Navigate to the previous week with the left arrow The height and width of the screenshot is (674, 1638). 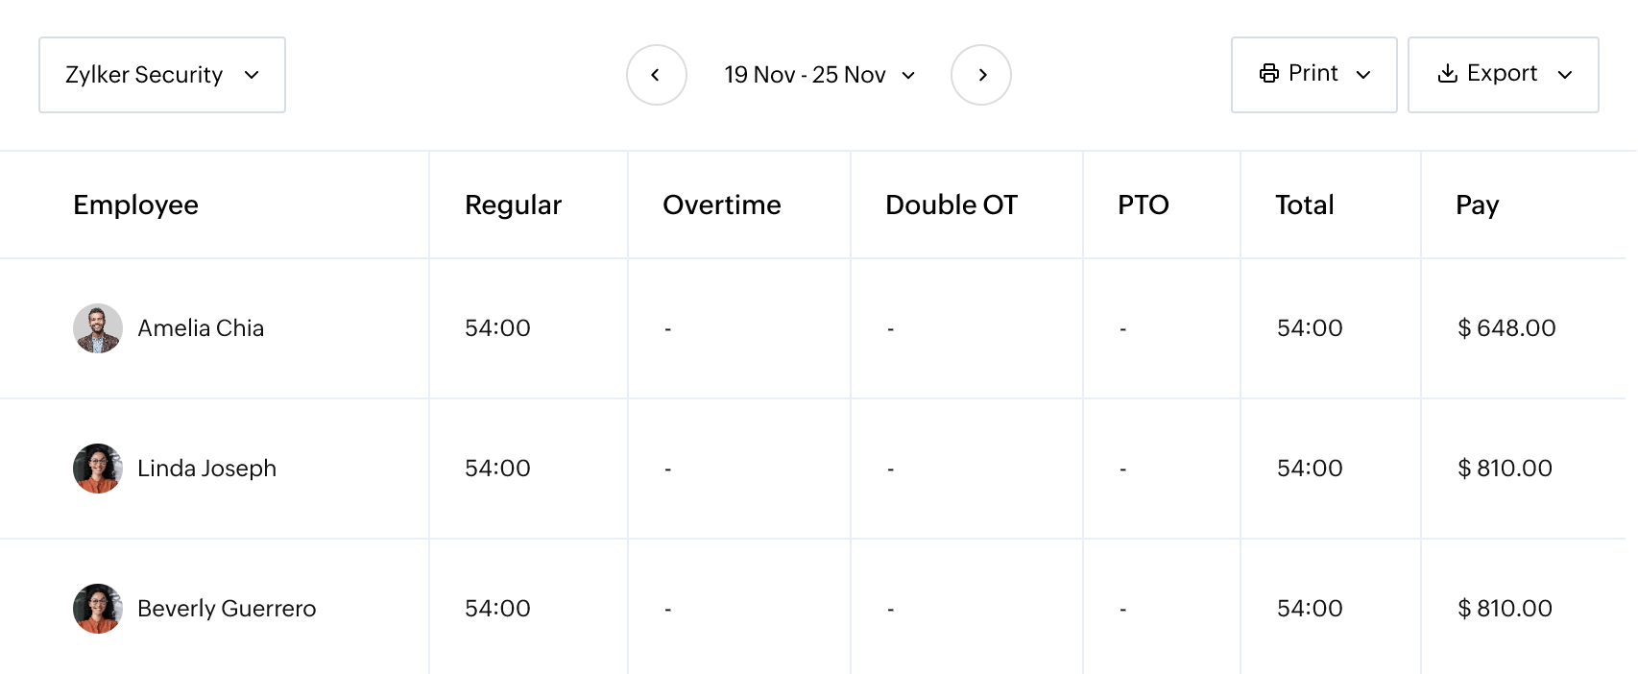(x=657, y=74)
